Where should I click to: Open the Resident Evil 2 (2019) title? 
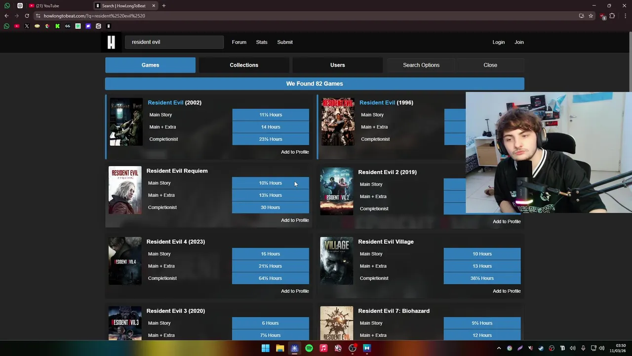(x=387, y=172)
